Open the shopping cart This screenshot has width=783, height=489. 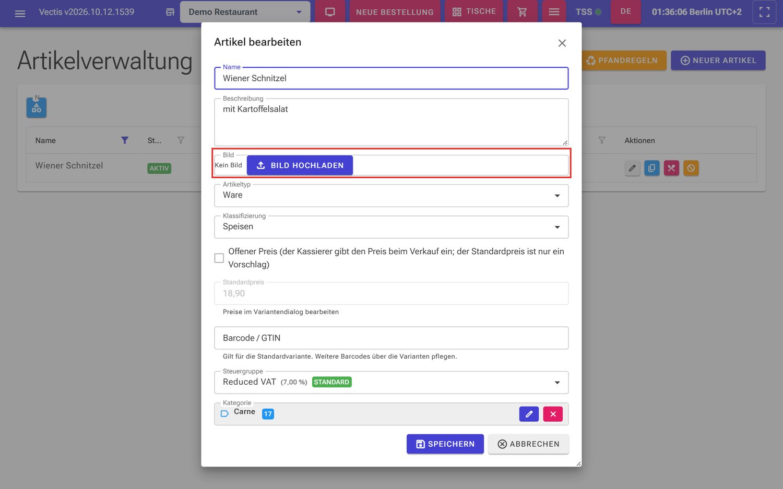point(522,12)
